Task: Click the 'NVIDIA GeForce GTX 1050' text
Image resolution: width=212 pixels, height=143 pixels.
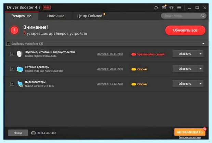Action: pyautogui.click(x=40, y=86)
